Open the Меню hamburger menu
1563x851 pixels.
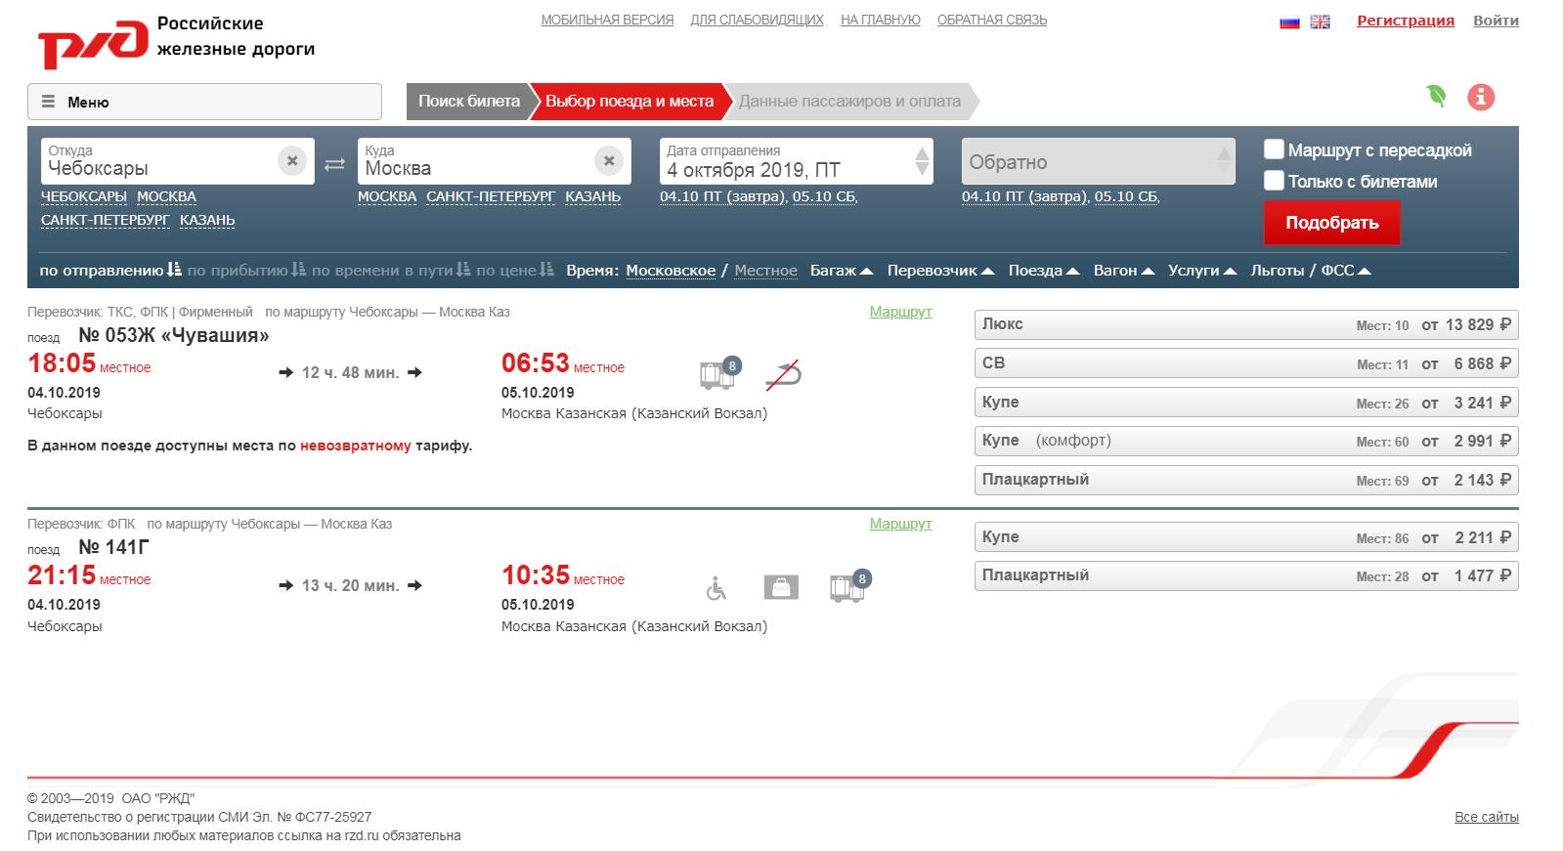tap(204, 102)
